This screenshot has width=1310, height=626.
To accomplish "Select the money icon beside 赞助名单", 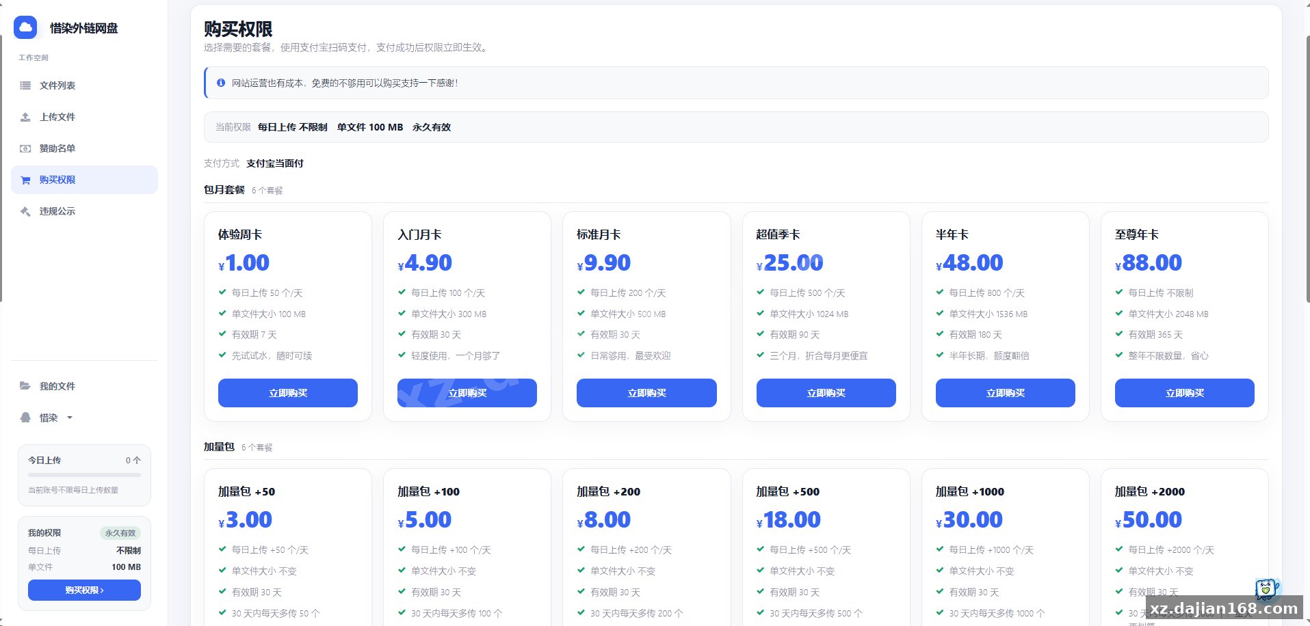I will [x=25, y=148].
